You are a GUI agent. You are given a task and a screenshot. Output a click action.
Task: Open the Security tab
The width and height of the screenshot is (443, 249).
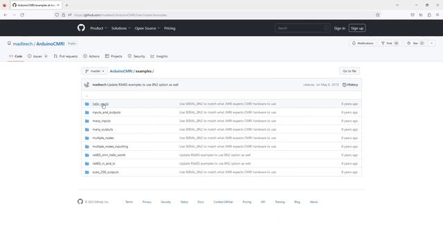click(136, 56)
